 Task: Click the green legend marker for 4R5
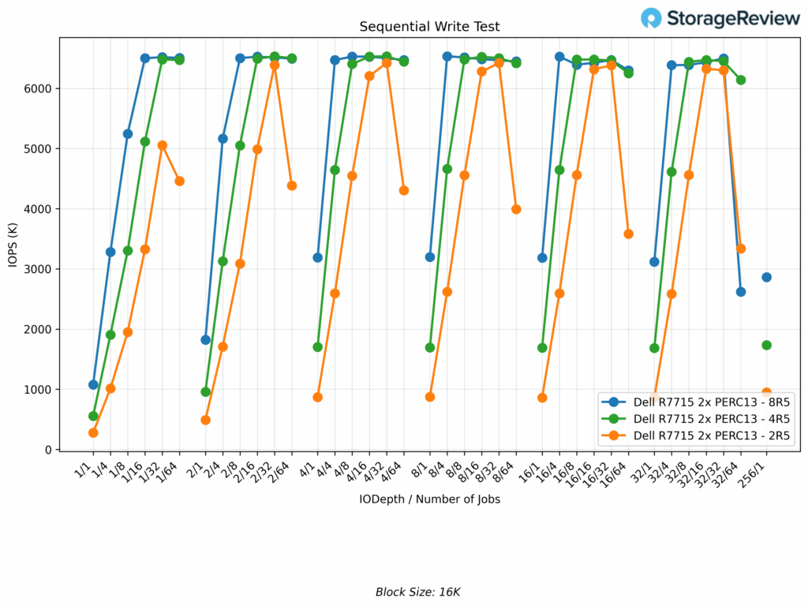click(x=613, y=418)
